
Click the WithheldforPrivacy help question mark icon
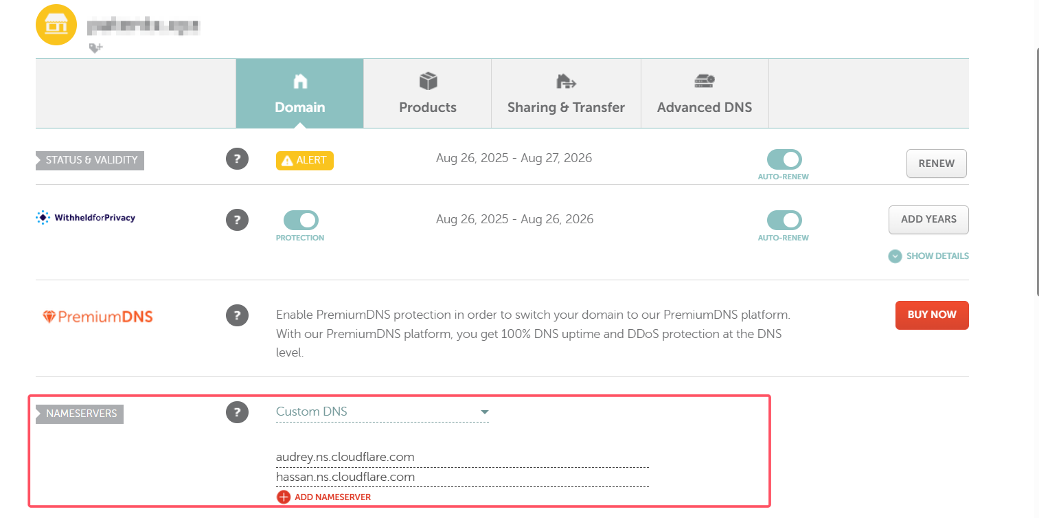coord(237,220)
